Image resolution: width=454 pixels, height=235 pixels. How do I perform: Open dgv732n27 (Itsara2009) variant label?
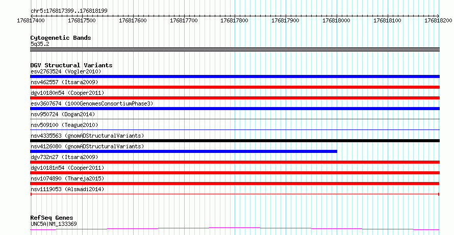tap(64, 157)
